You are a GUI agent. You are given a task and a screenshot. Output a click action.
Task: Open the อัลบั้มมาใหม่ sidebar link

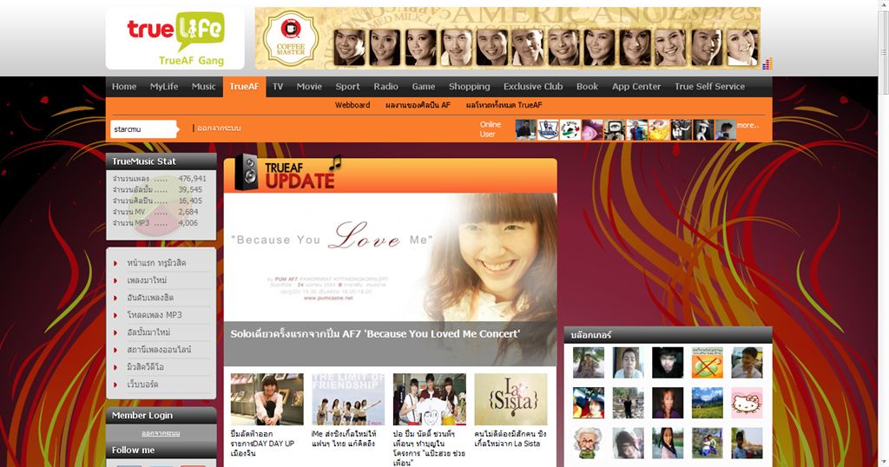pos(148,332)
